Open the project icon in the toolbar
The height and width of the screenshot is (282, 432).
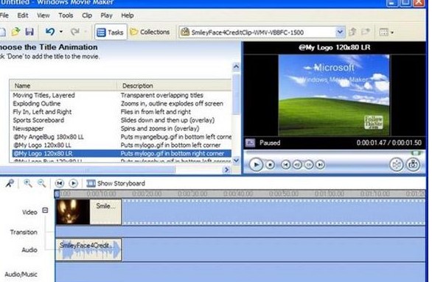click(x=15, y=32)
